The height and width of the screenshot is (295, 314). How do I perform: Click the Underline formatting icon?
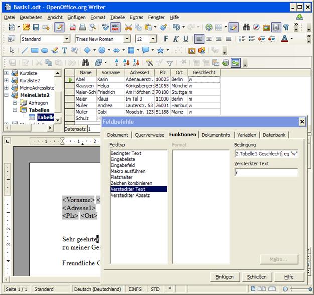[x=185, y=39]
